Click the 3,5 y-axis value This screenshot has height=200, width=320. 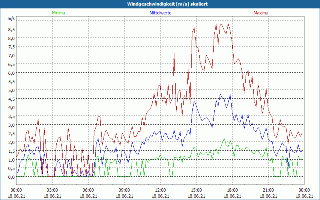(11, 116)
